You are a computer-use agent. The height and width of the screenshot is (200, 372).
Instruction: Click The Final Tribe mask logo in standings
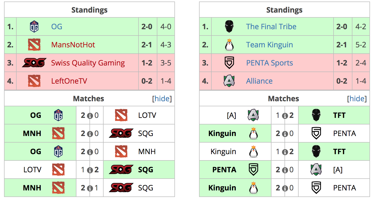[x=229, y=26]
